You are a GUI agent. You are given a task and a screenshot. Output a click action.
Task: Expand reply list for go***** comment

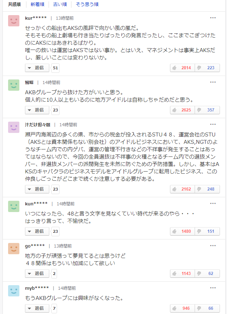[x=37, y=273]
